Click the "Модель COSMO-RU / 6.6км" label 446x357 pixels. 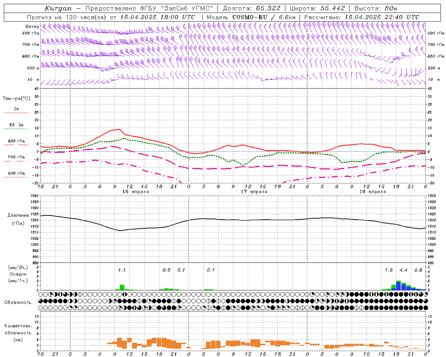point(251,17)
